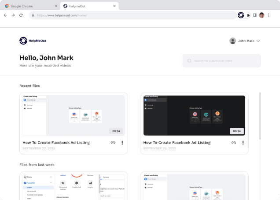
Task: Toggle the browser side panel icon
Action: 255,15
